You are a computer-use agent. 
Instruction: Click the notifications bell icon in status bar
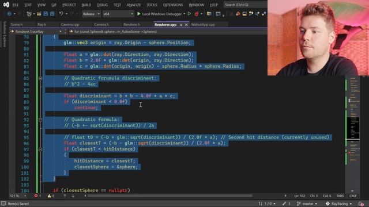pos(361,204)
